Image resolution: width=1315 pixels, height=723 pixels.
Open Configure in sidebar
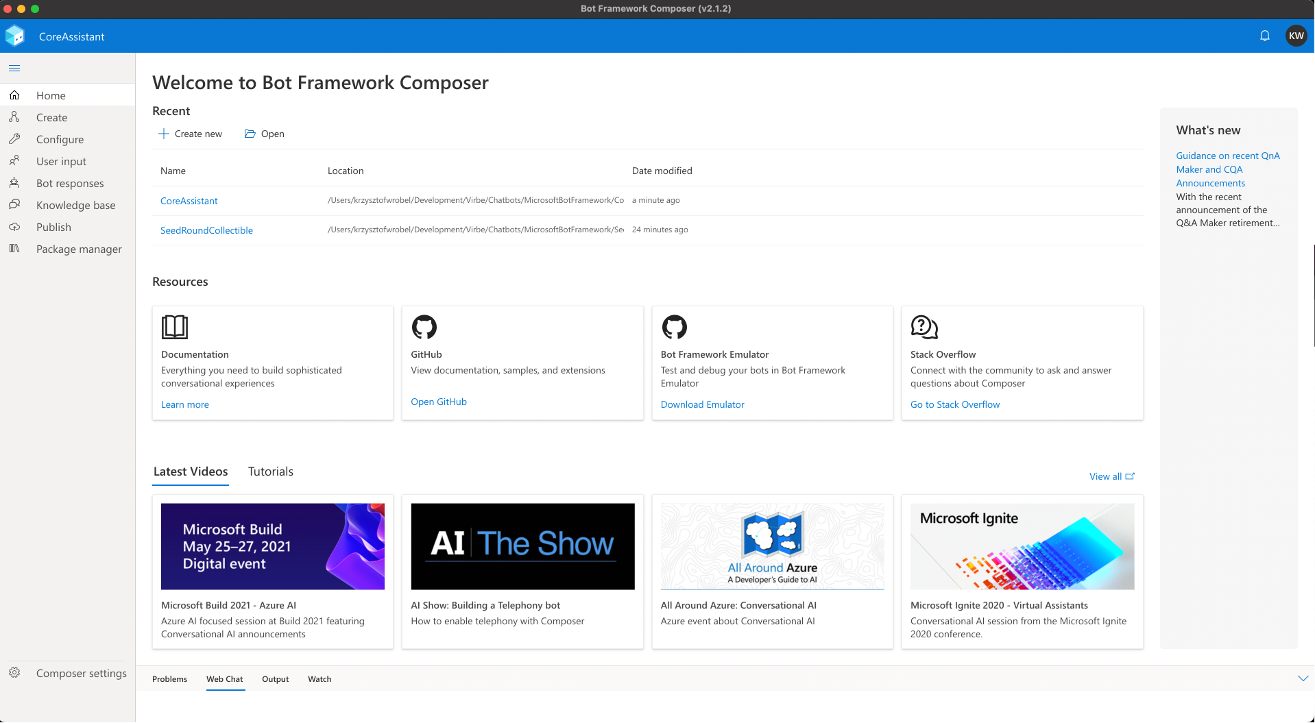click(x=67, y=139)
